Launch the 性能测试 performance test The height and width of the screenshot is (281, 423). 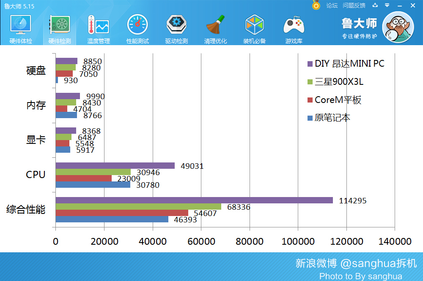[137, 27]
